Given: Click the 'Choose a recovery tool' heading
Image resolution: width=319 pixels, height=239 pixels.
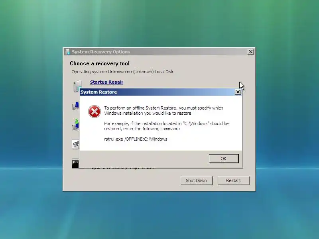Looking at the screenshot, I should coord(100,64).
